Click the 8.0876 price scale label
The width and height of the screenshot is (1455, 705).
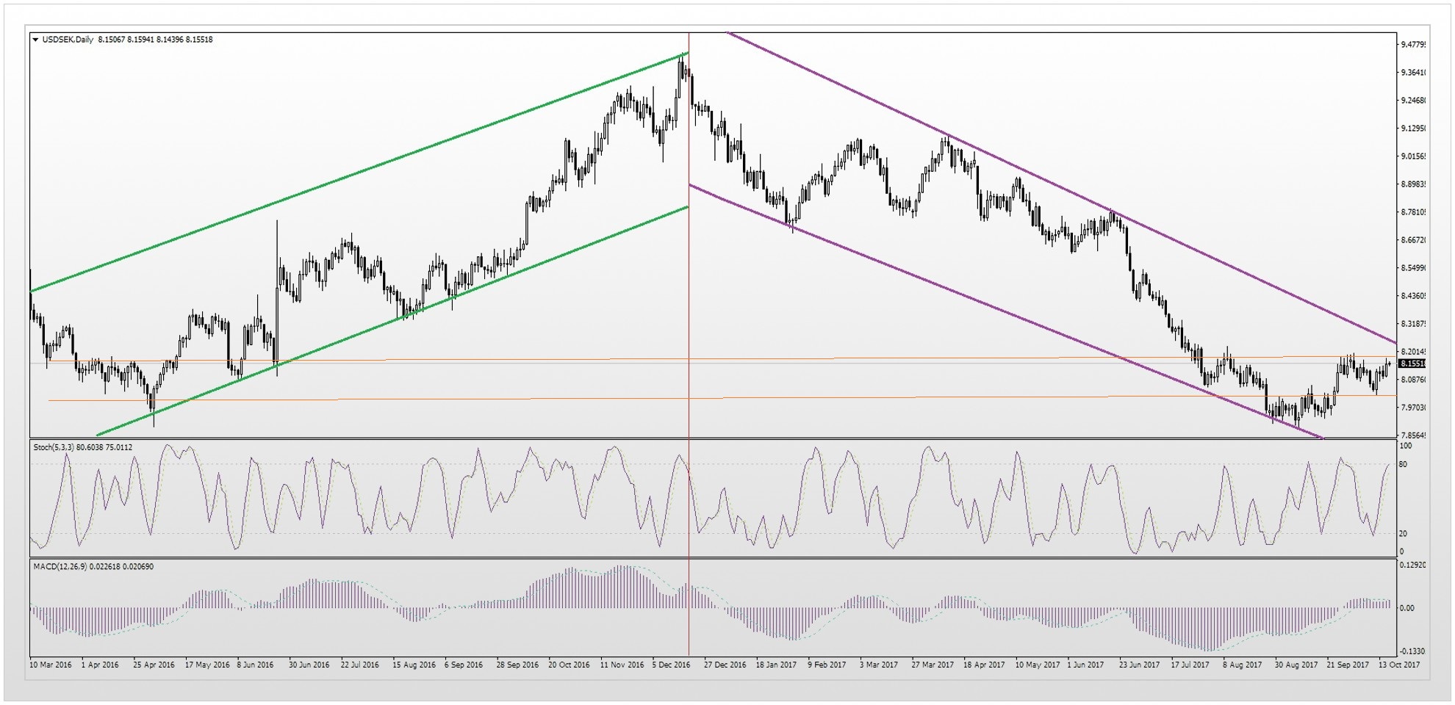pyautogui.click(x=1413, y=379)
